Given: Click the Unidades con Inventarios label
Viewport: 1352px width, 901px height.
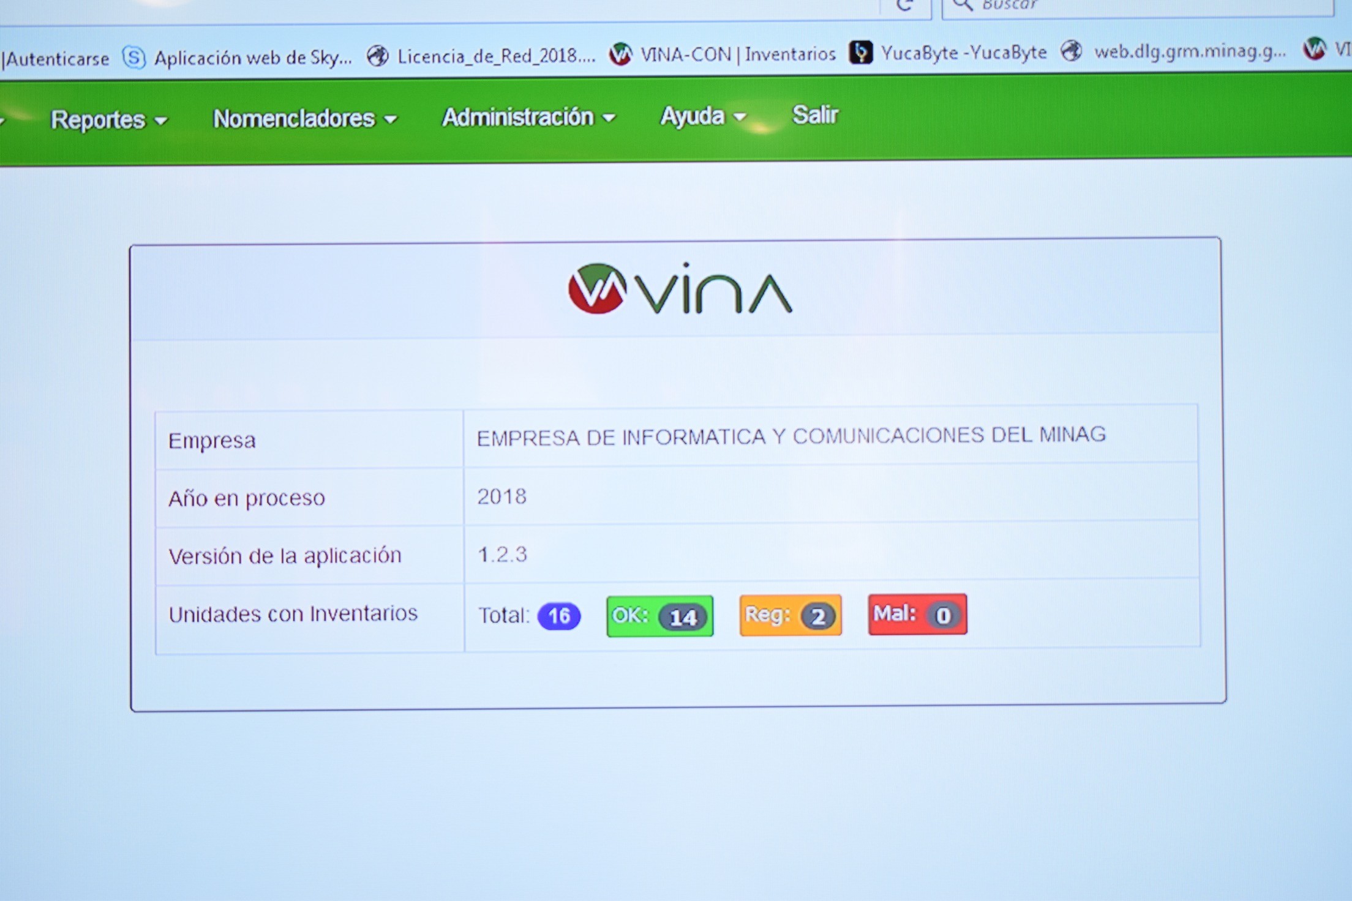Looking at the screenshot, I should [293, 613].
